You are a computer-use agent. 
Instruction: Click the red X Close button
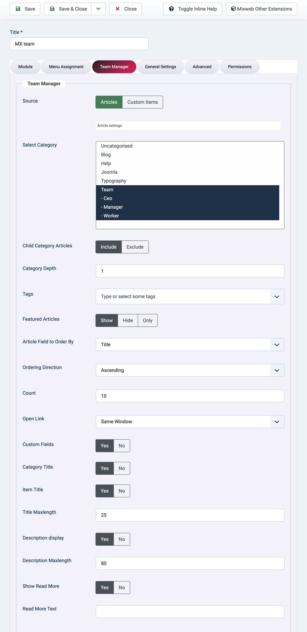tap(126, 9)
